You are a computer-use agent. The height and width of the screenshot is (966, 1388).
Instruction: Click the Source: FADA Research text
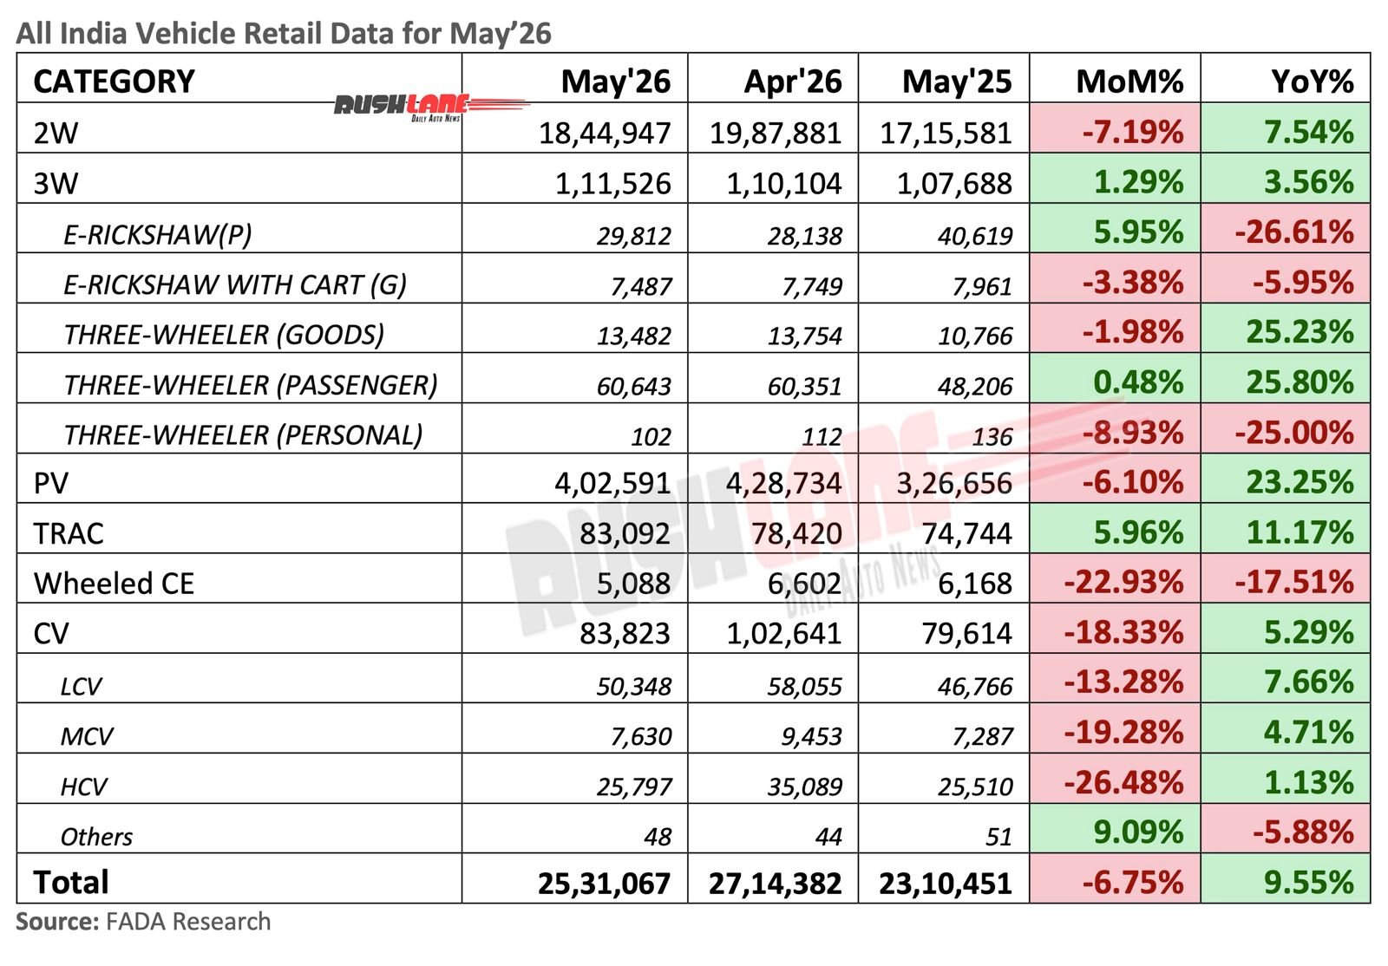[143, 922]
